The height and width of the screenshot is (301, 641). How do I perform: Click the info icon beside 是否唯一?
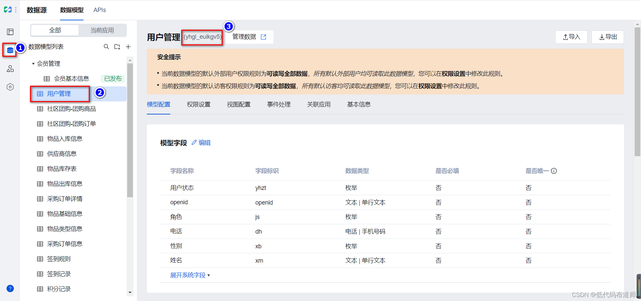pyautogui.click(x=554, y=171)
